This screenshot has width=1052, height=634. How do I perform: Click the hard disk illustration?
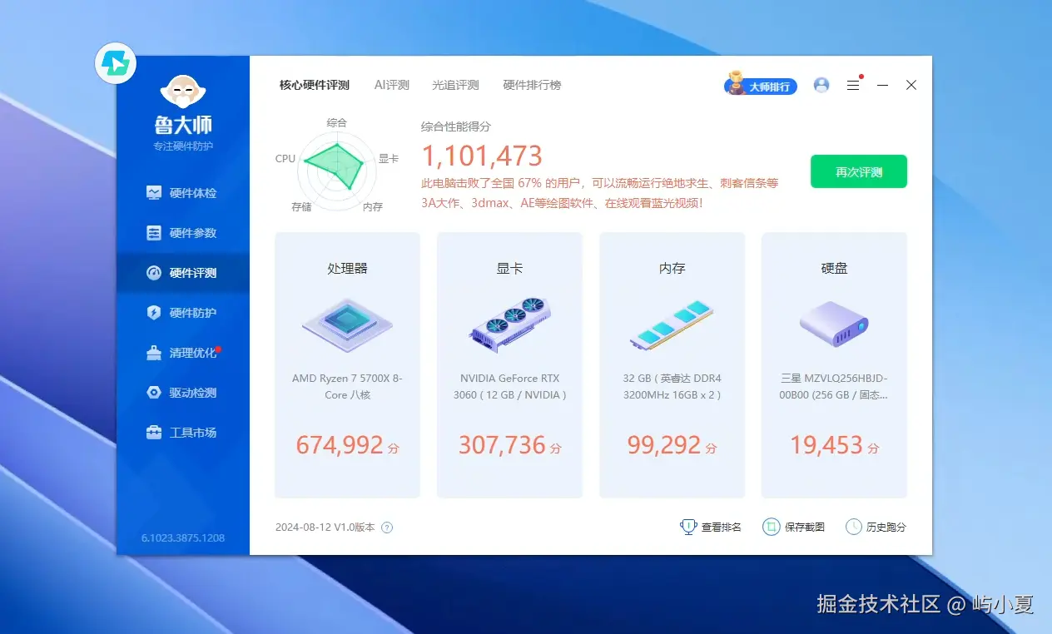coord(834,324)
